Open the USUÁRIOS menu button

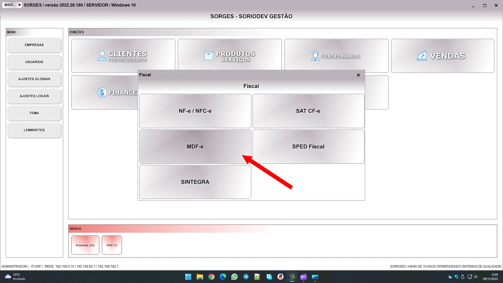(x=34, y=62)
